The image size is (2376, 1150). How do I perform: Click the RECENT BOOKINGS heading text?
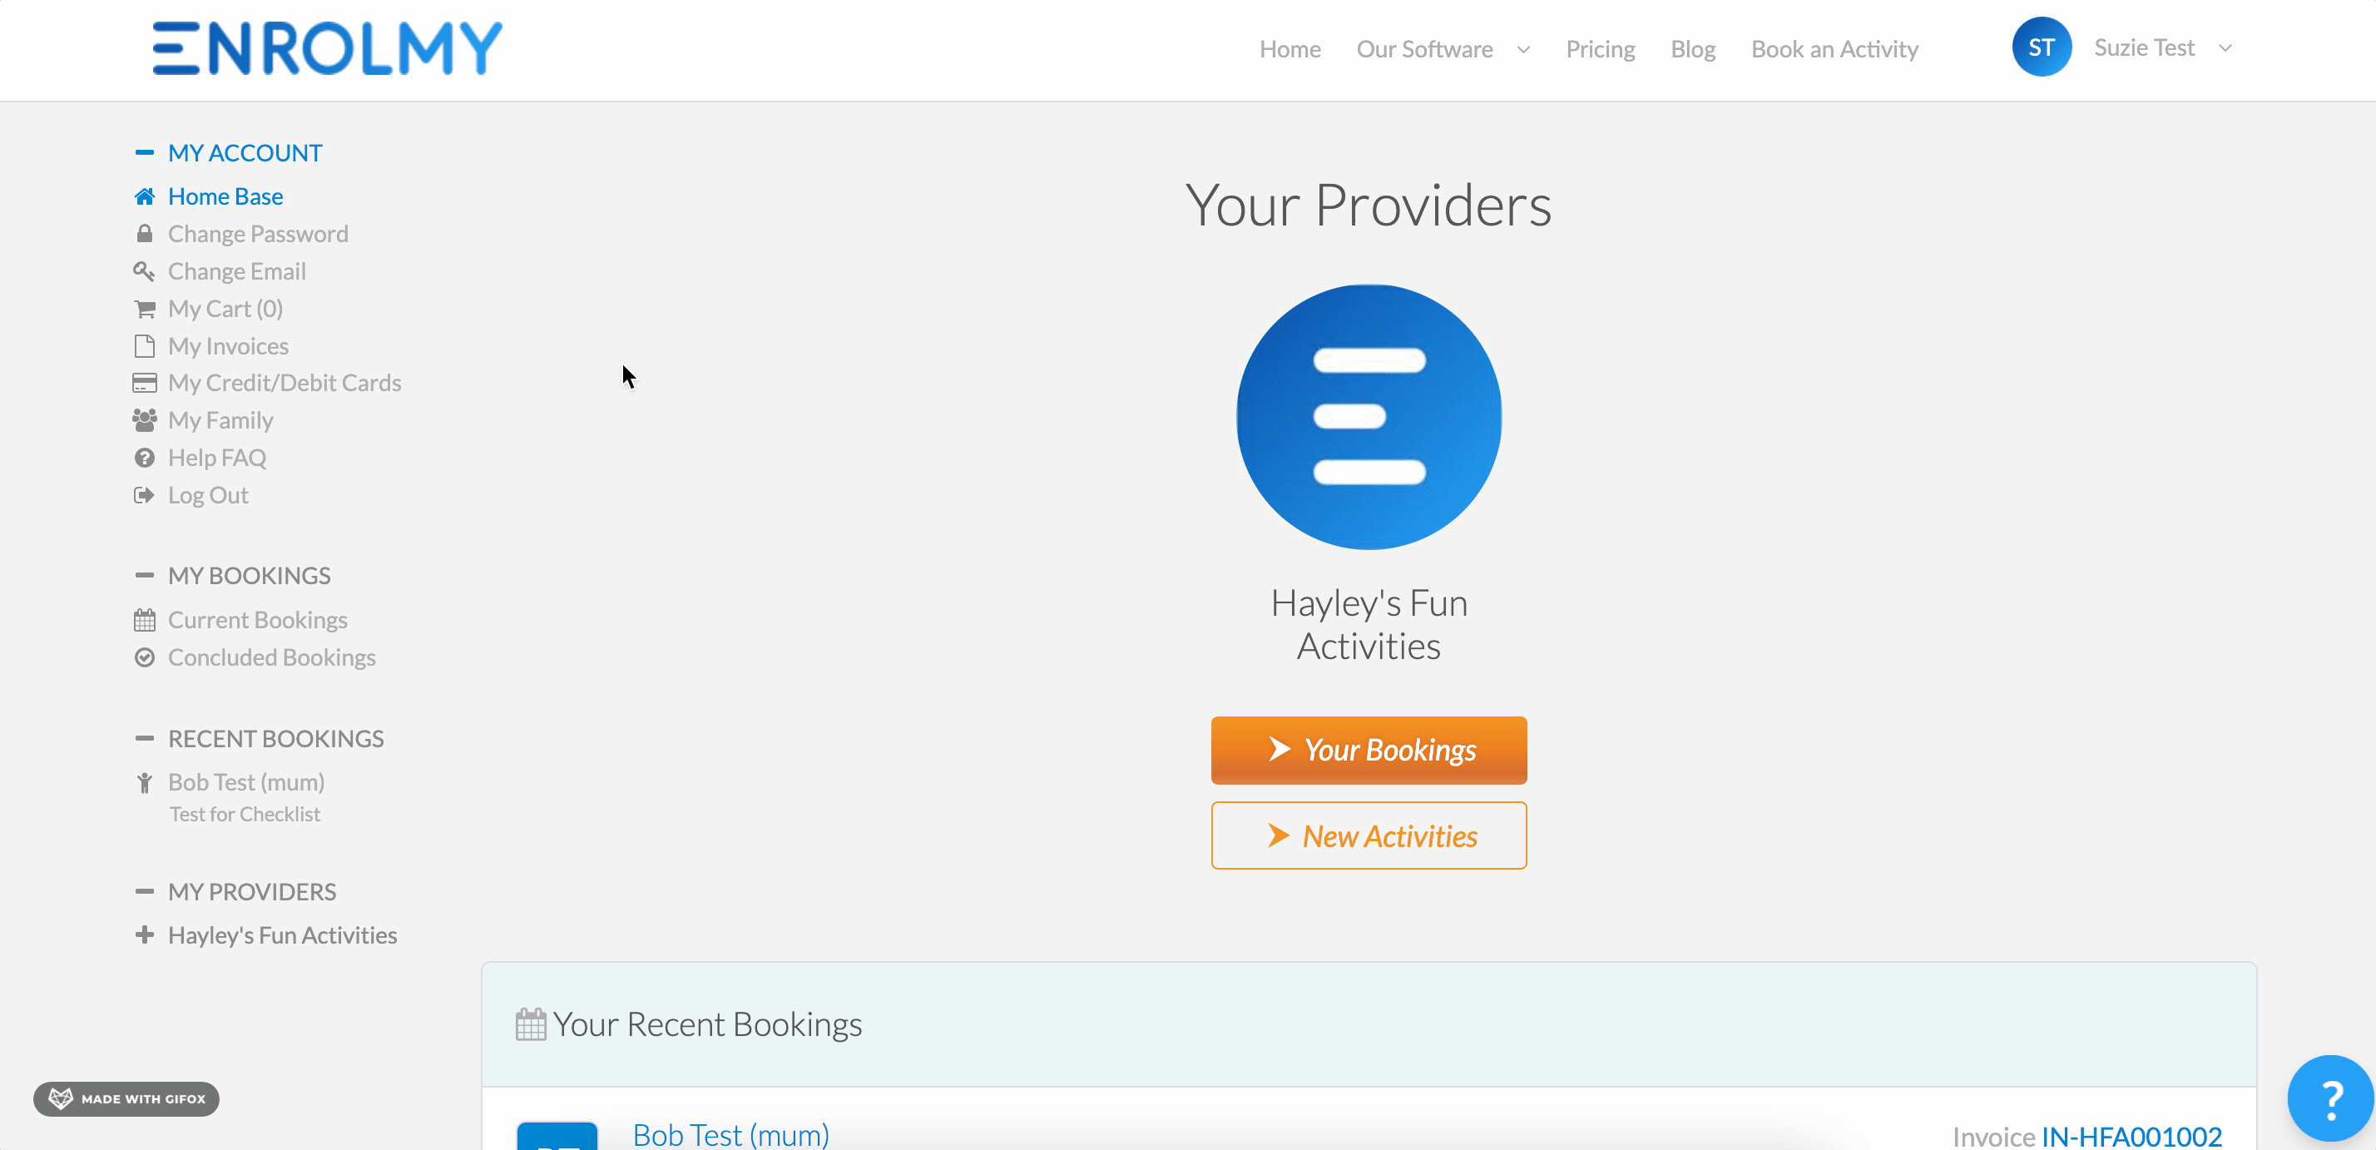276,739
